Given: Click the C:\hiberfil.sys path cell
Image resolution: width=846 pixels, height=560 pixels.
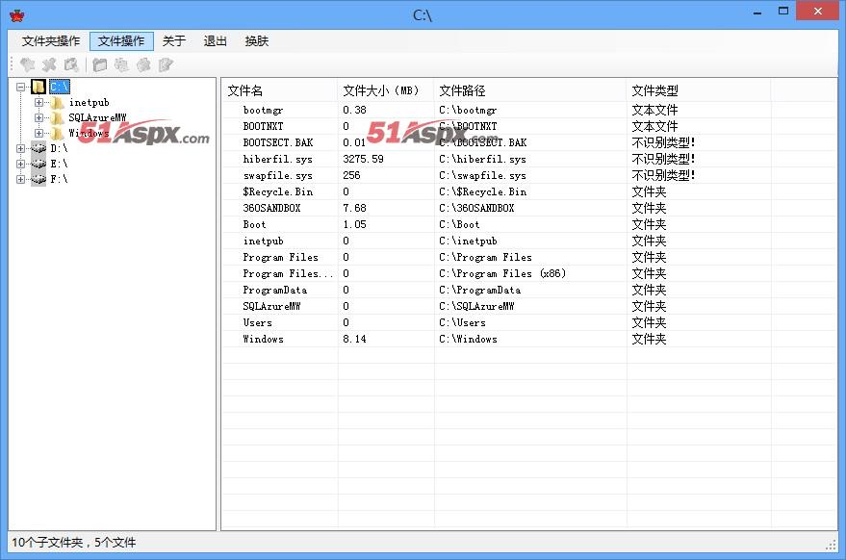Looking at the screenshot, I should click(482, 159).
